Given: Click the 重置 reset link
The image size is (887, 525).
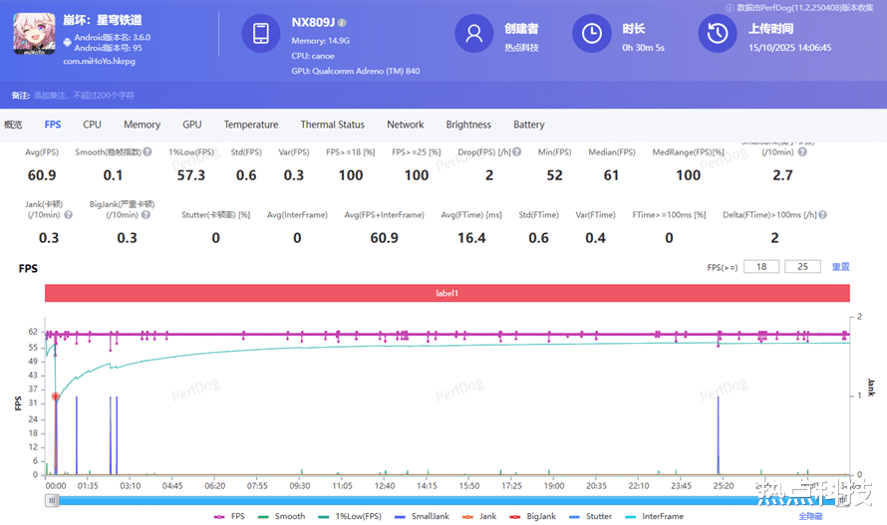Looking at the screenshot, I should 840,267.
